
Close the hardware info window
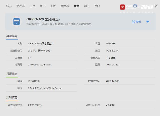point(156,6)
